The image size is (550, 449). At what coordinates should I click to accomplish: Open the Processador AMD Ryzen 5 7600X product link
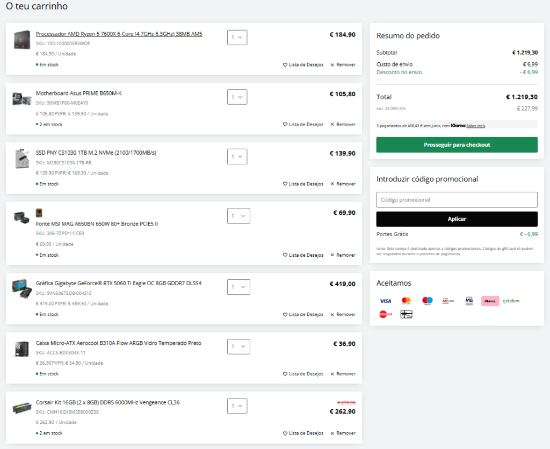pos(119,34)
